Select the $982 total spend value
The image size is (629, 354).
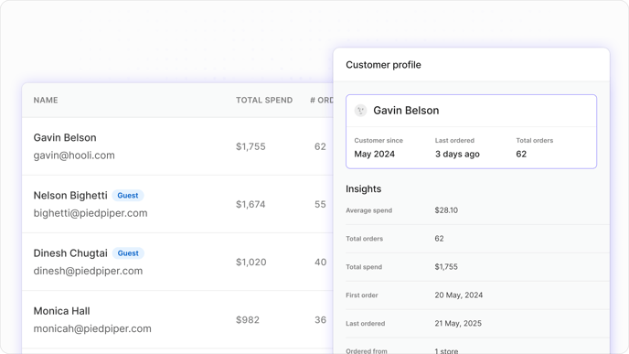(x=248, y=320)
